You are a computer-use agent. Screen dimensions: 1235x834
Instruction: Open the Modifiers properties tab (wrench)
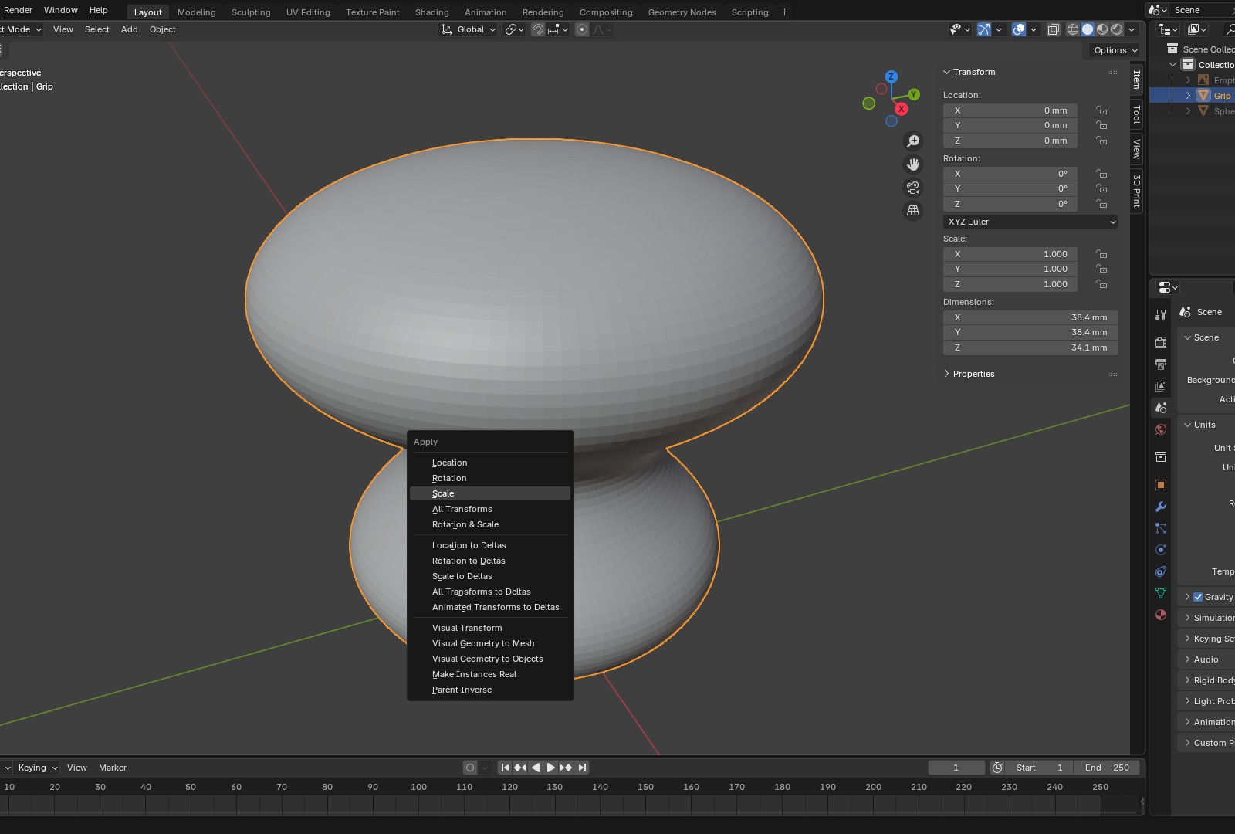click(1161, 507)
